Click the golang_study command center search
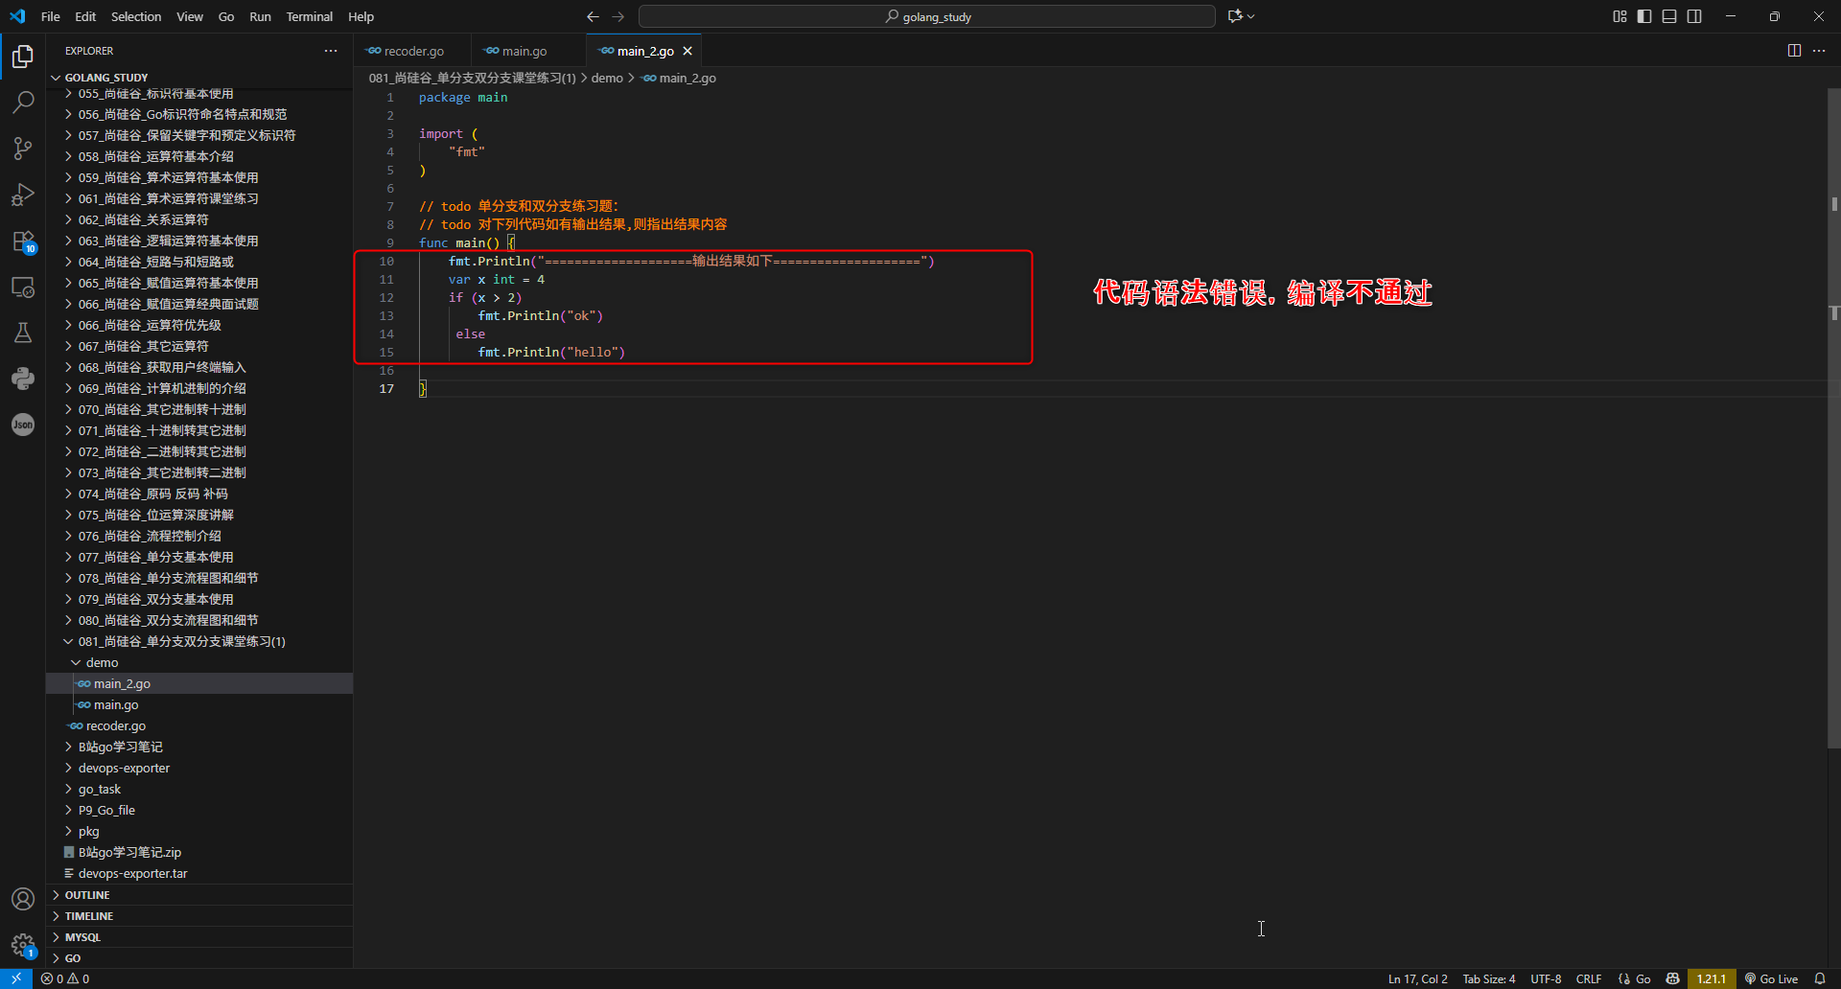 [927, 16]
